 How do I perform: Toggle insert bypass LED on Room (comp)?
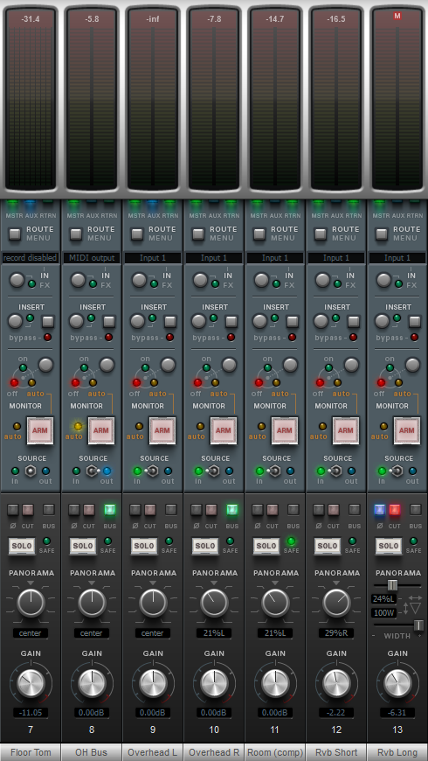(292, 338)
